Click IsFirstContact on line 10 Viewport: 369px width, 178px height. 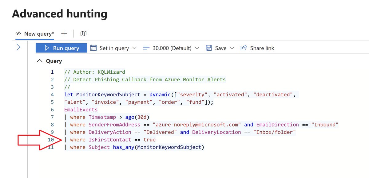pos(110,140)
